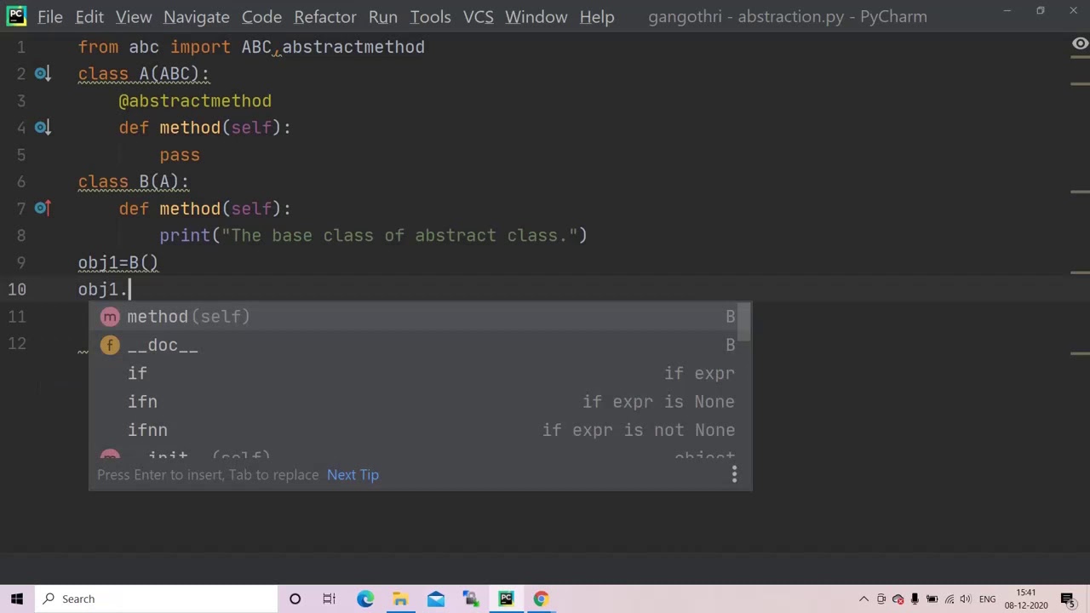
Task: Click the method icon beside method(self) suggestion
Action: (x=110, y=317)
